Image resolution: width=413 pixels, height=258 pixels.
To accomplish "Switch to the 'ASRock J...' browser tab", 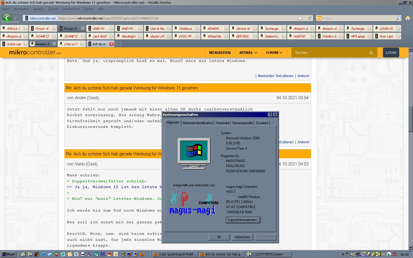I will click(x=14, y=28).
